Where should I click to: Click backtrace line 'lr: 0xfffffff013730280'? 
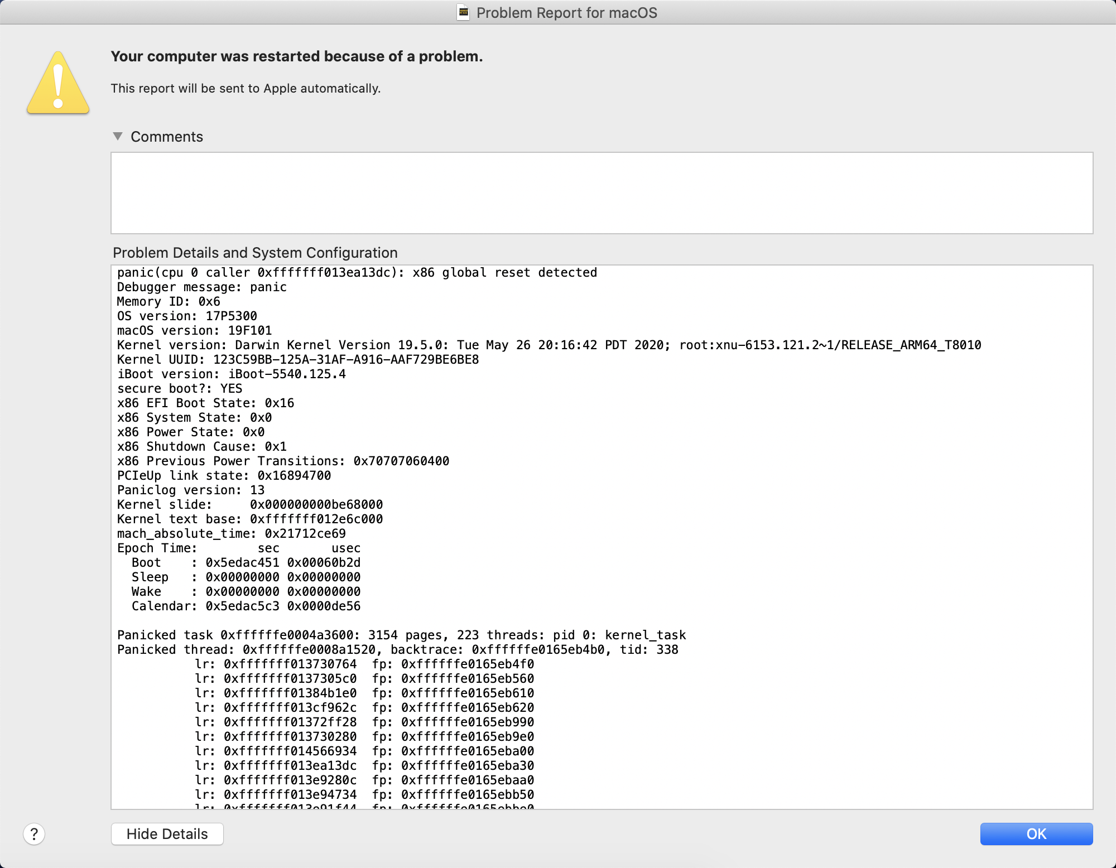tap(364, 737)
